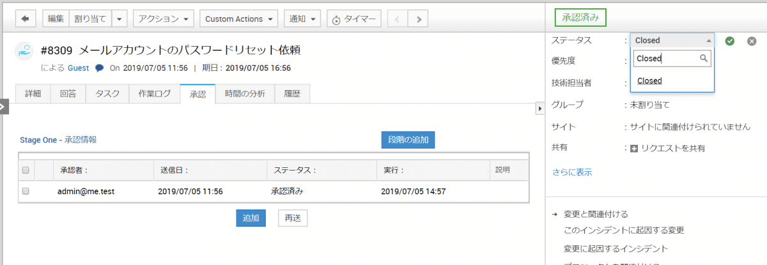Click the request type icon beside #8309

pyautogui.click(x=24, y=51)
